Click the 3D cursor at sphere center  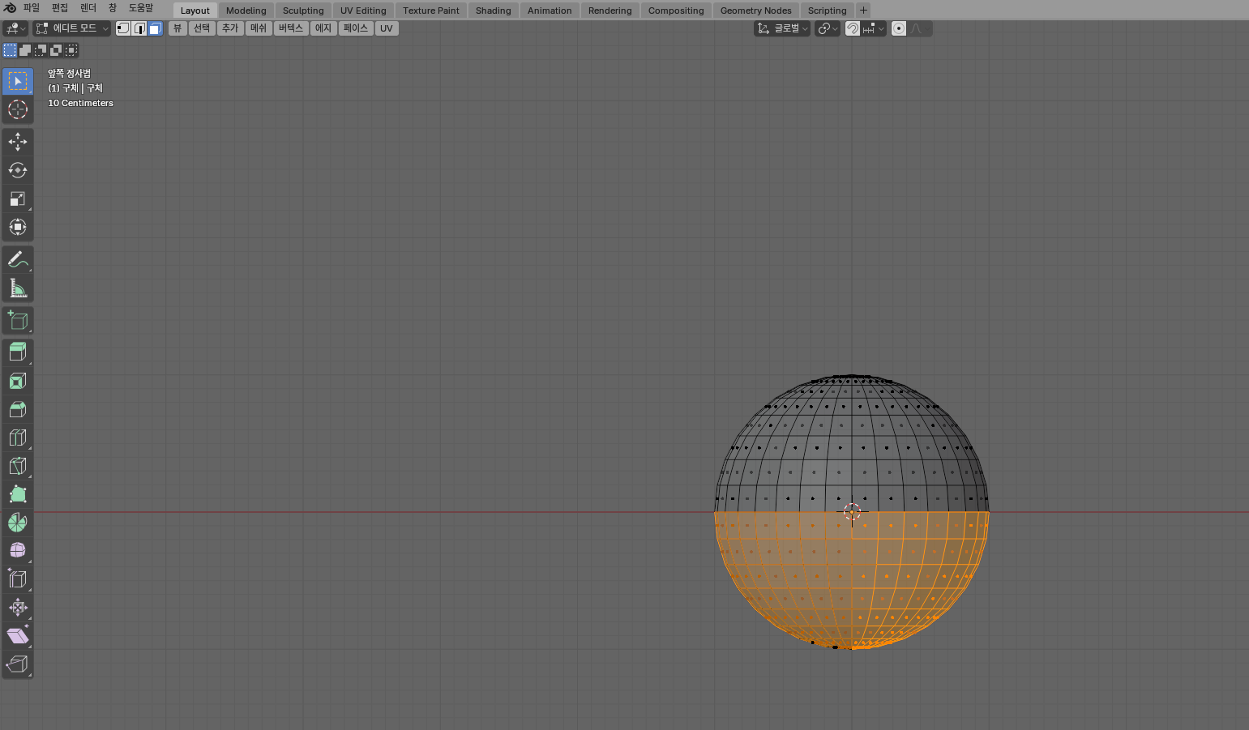852,511
